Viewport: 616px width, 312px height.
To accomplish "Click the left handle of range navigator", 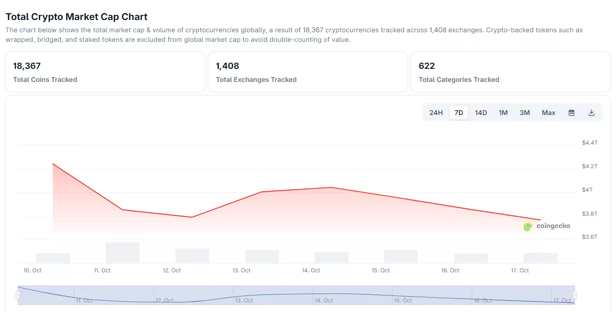I will pos(18,295).
